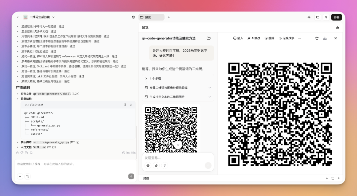Expand 生成指定文本的二维码图片 step
The height and width of the screenshot is (196, 357).
coord(178,97)
